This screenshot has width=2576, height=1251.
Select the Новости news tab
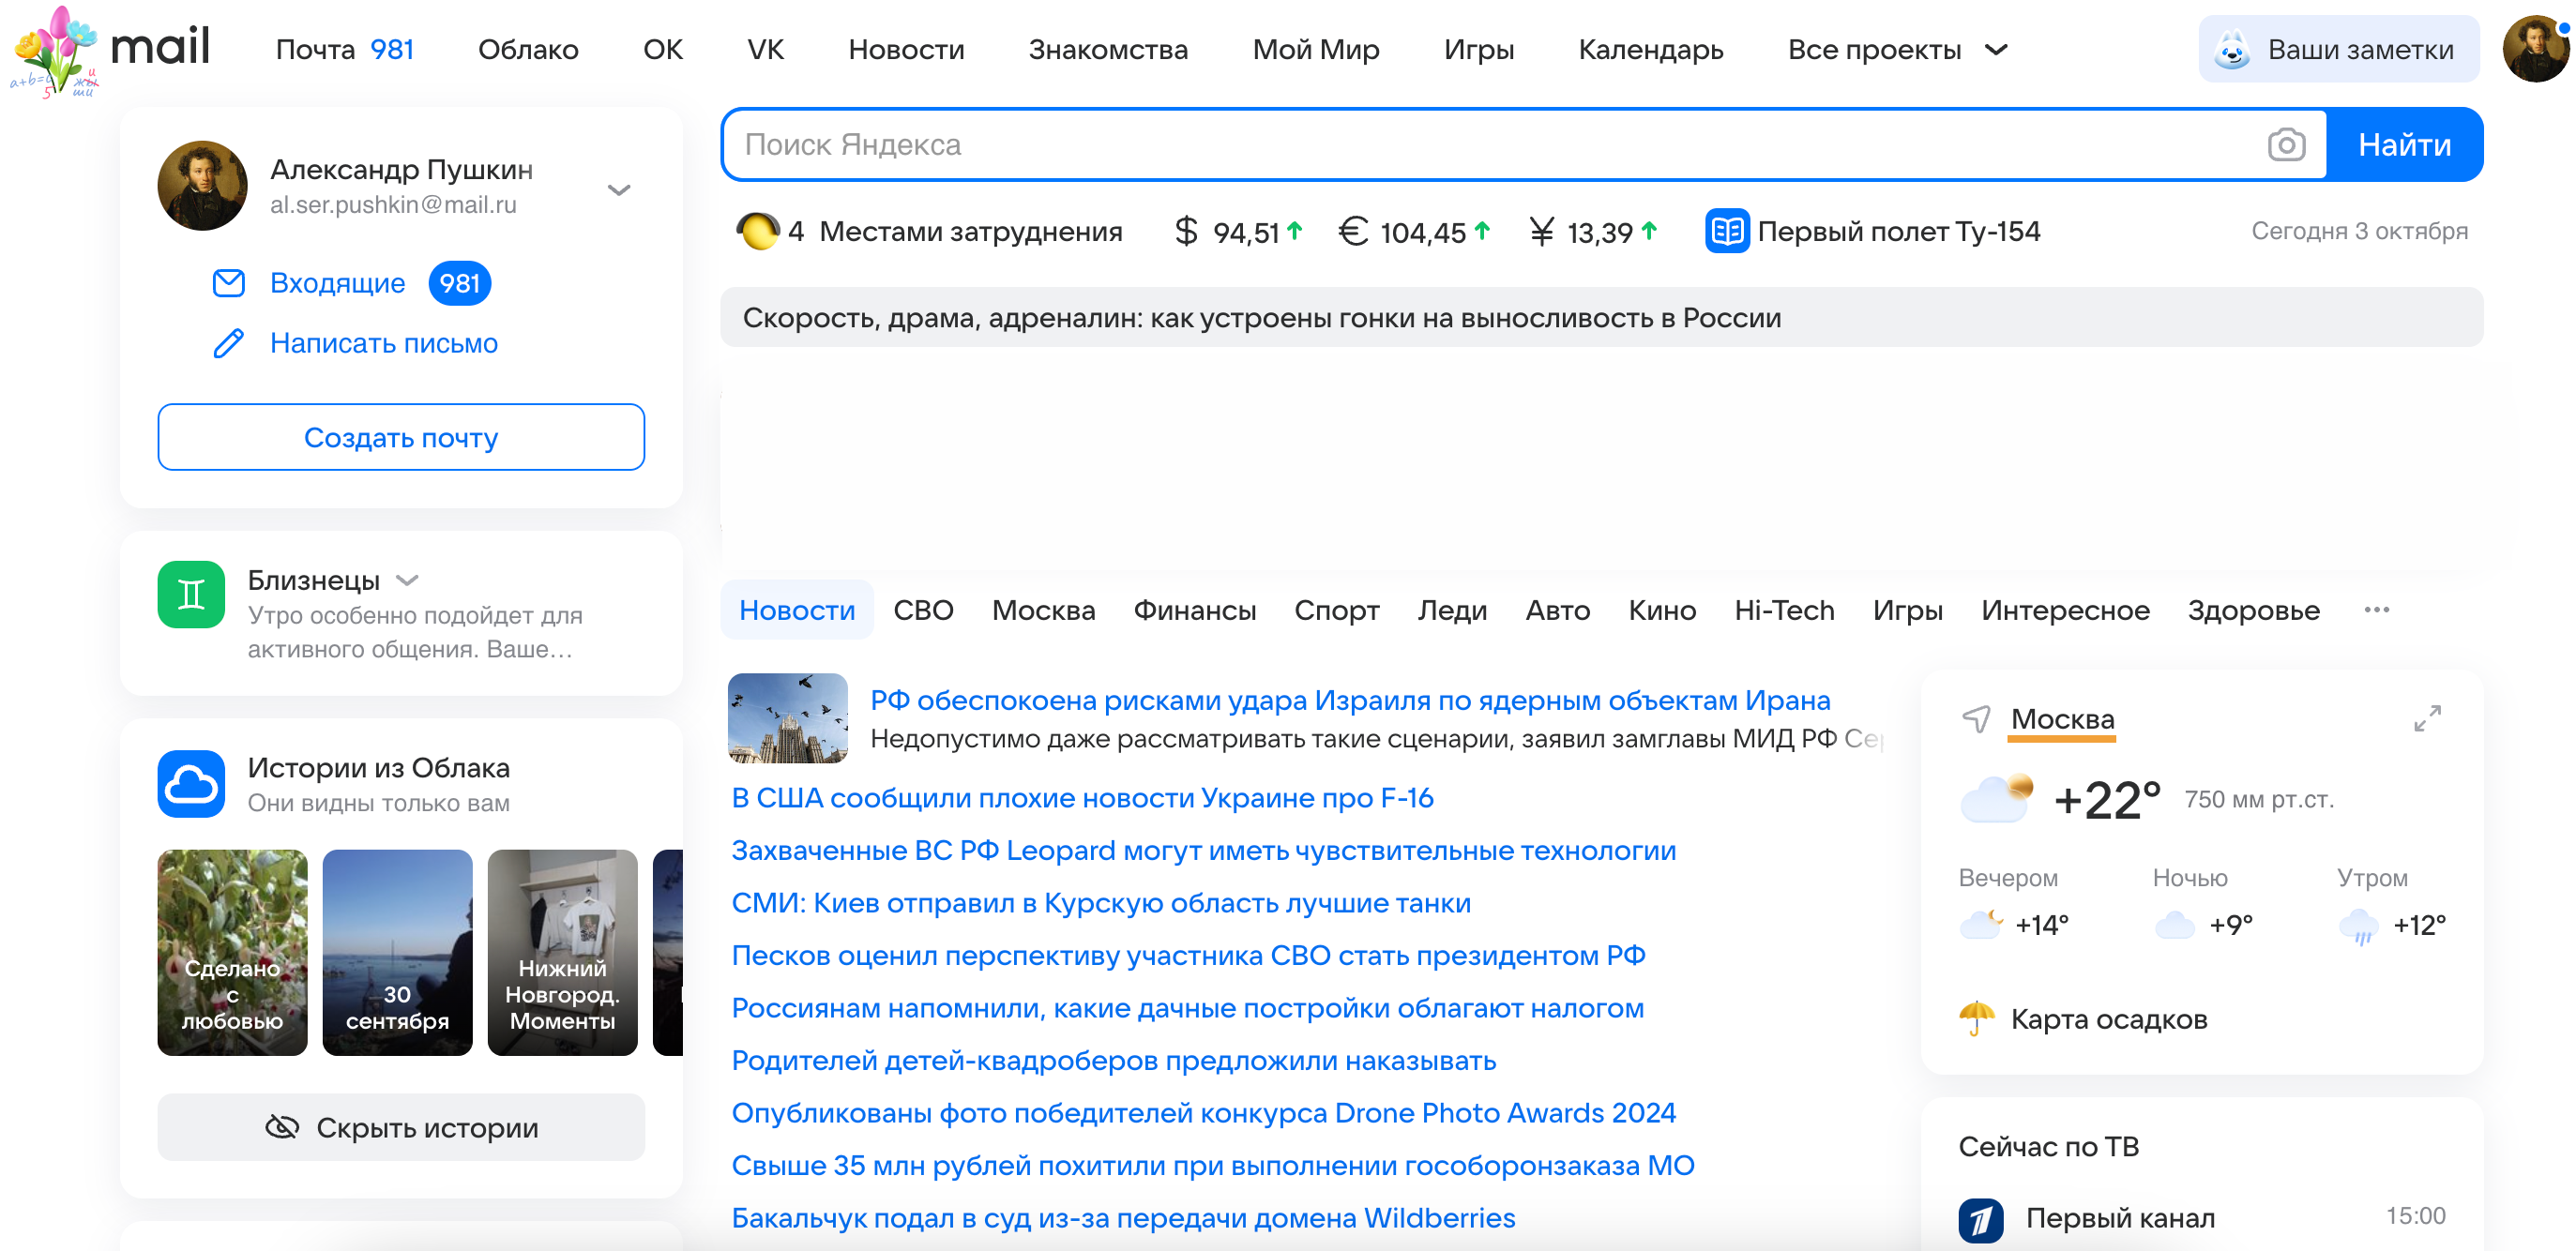point(797,610)
